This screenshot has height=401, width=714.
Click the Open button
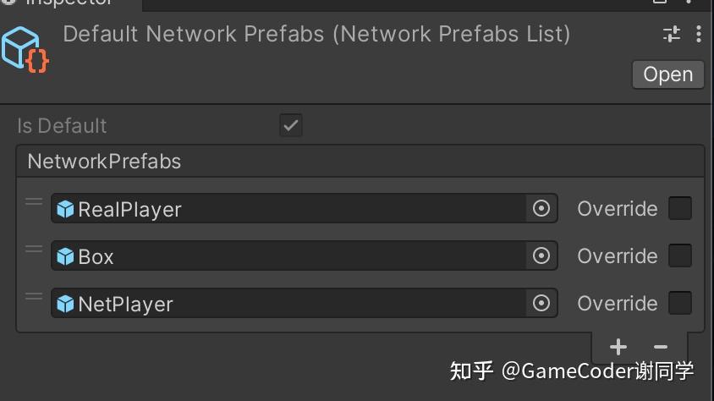668,74
